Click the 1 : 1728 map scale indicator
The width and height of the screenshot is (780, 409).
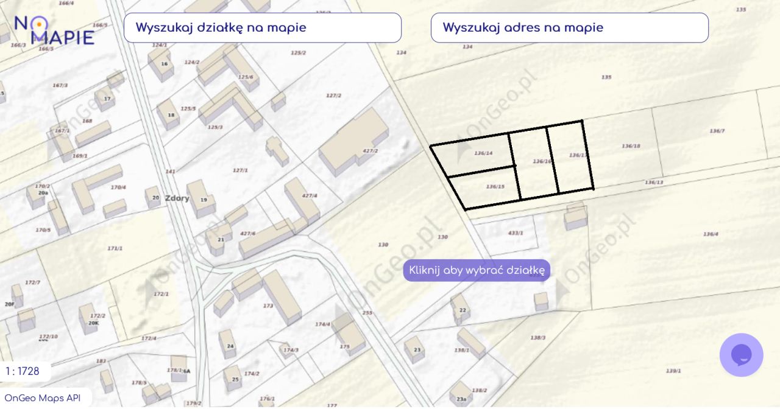(23, 371)
